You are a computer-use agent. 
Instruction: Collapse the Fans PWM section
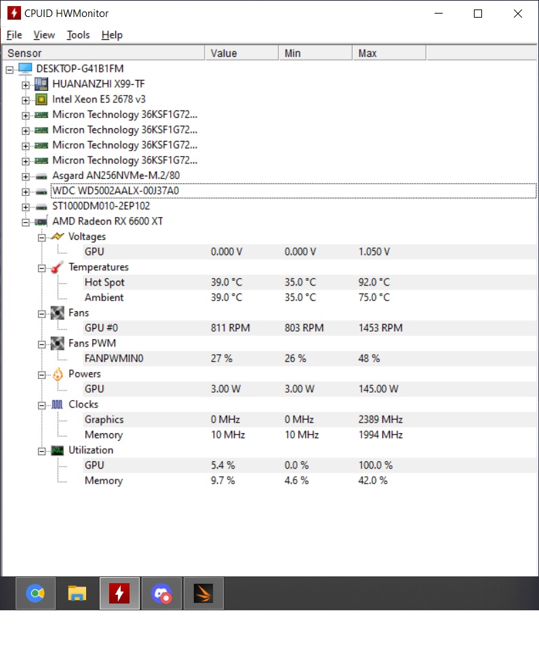tap(41, 344)
